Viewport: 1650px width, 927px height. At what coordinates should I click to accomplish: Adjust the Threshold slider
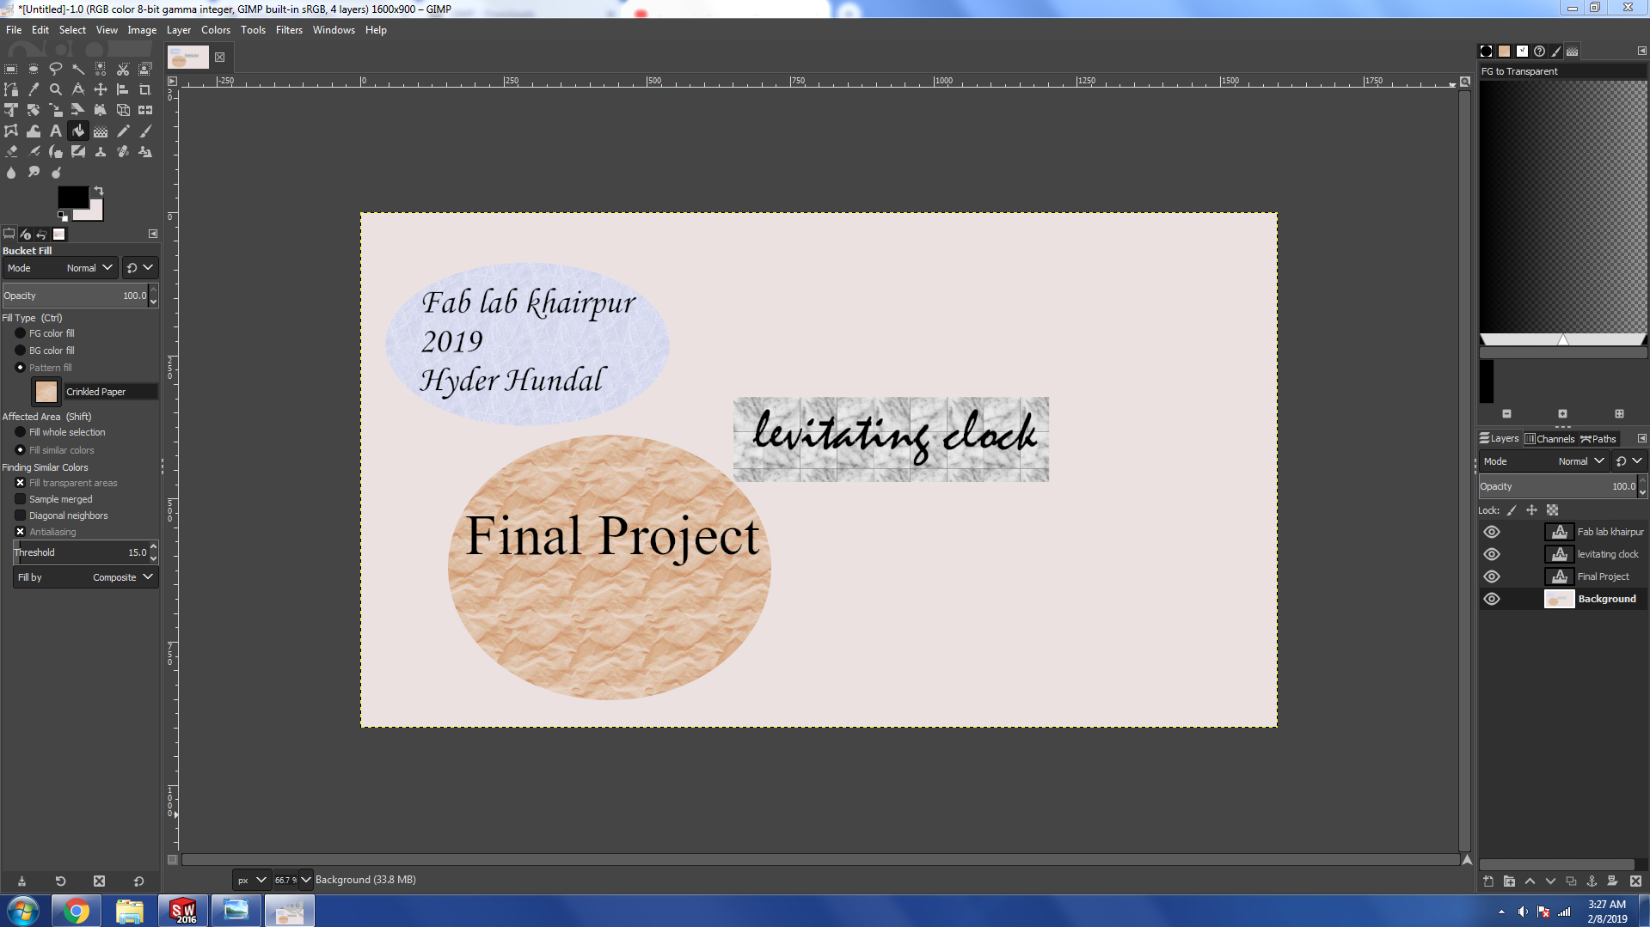(x=81, y=552)
